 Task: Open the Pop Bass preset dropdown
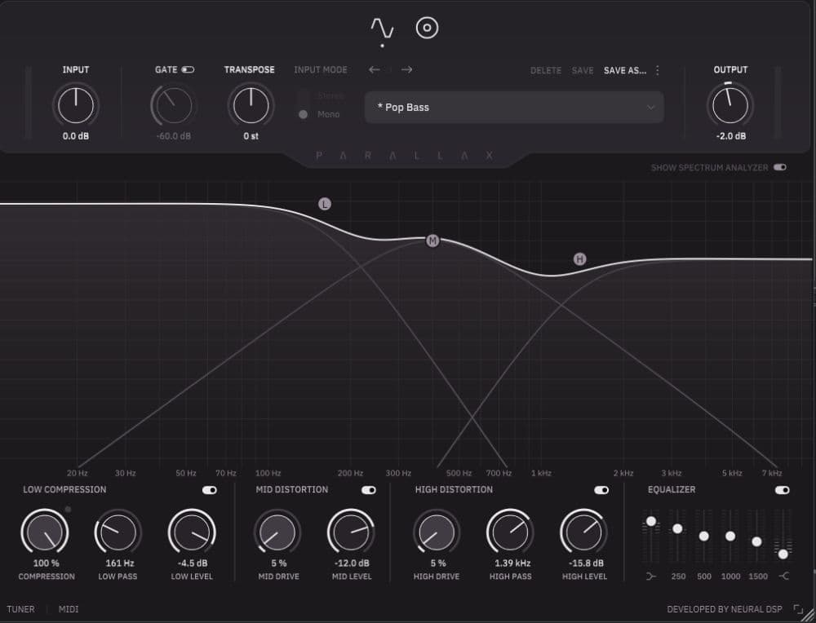click(x=514, y=107)
